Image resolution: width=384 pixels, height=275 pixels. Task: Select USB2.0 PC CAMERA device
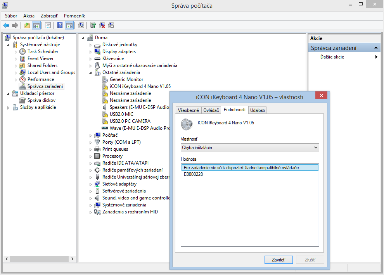coord(130,121)
